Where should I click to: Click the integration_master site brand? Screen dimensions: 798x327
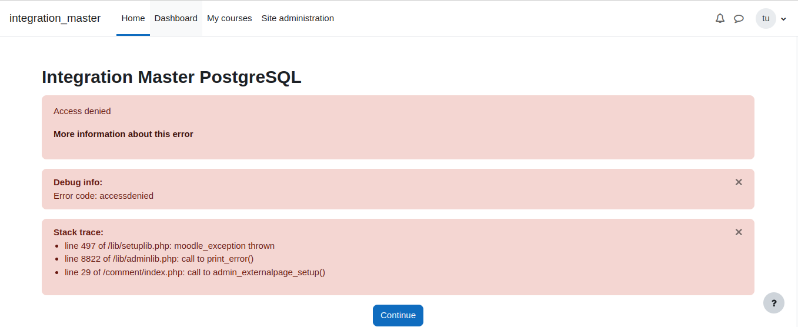[x=55, y=18]
